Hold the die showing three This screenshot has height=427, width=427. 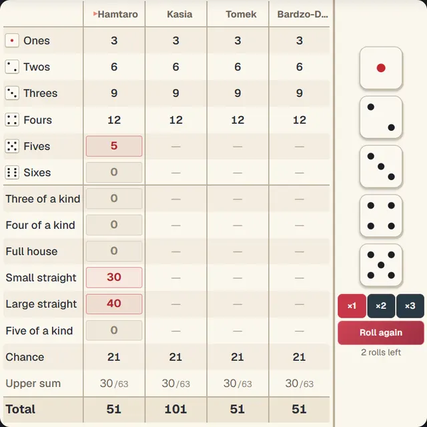(x=381, y=166)
